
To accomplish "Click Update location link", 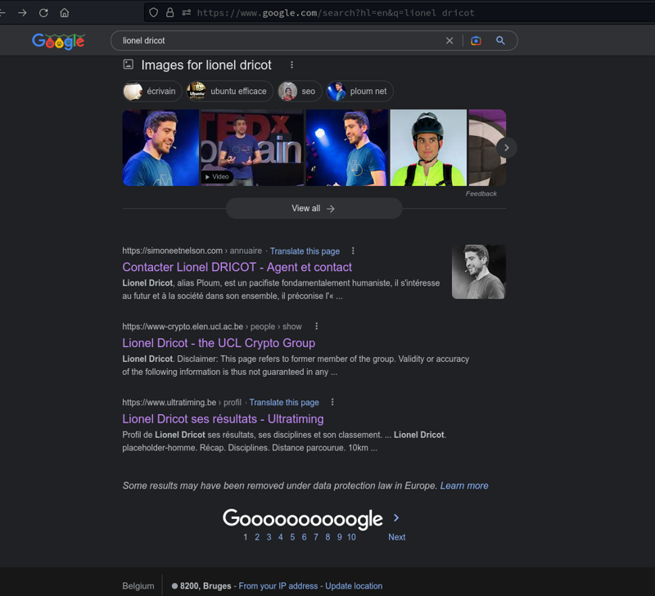I will click(x=354, y=586).
